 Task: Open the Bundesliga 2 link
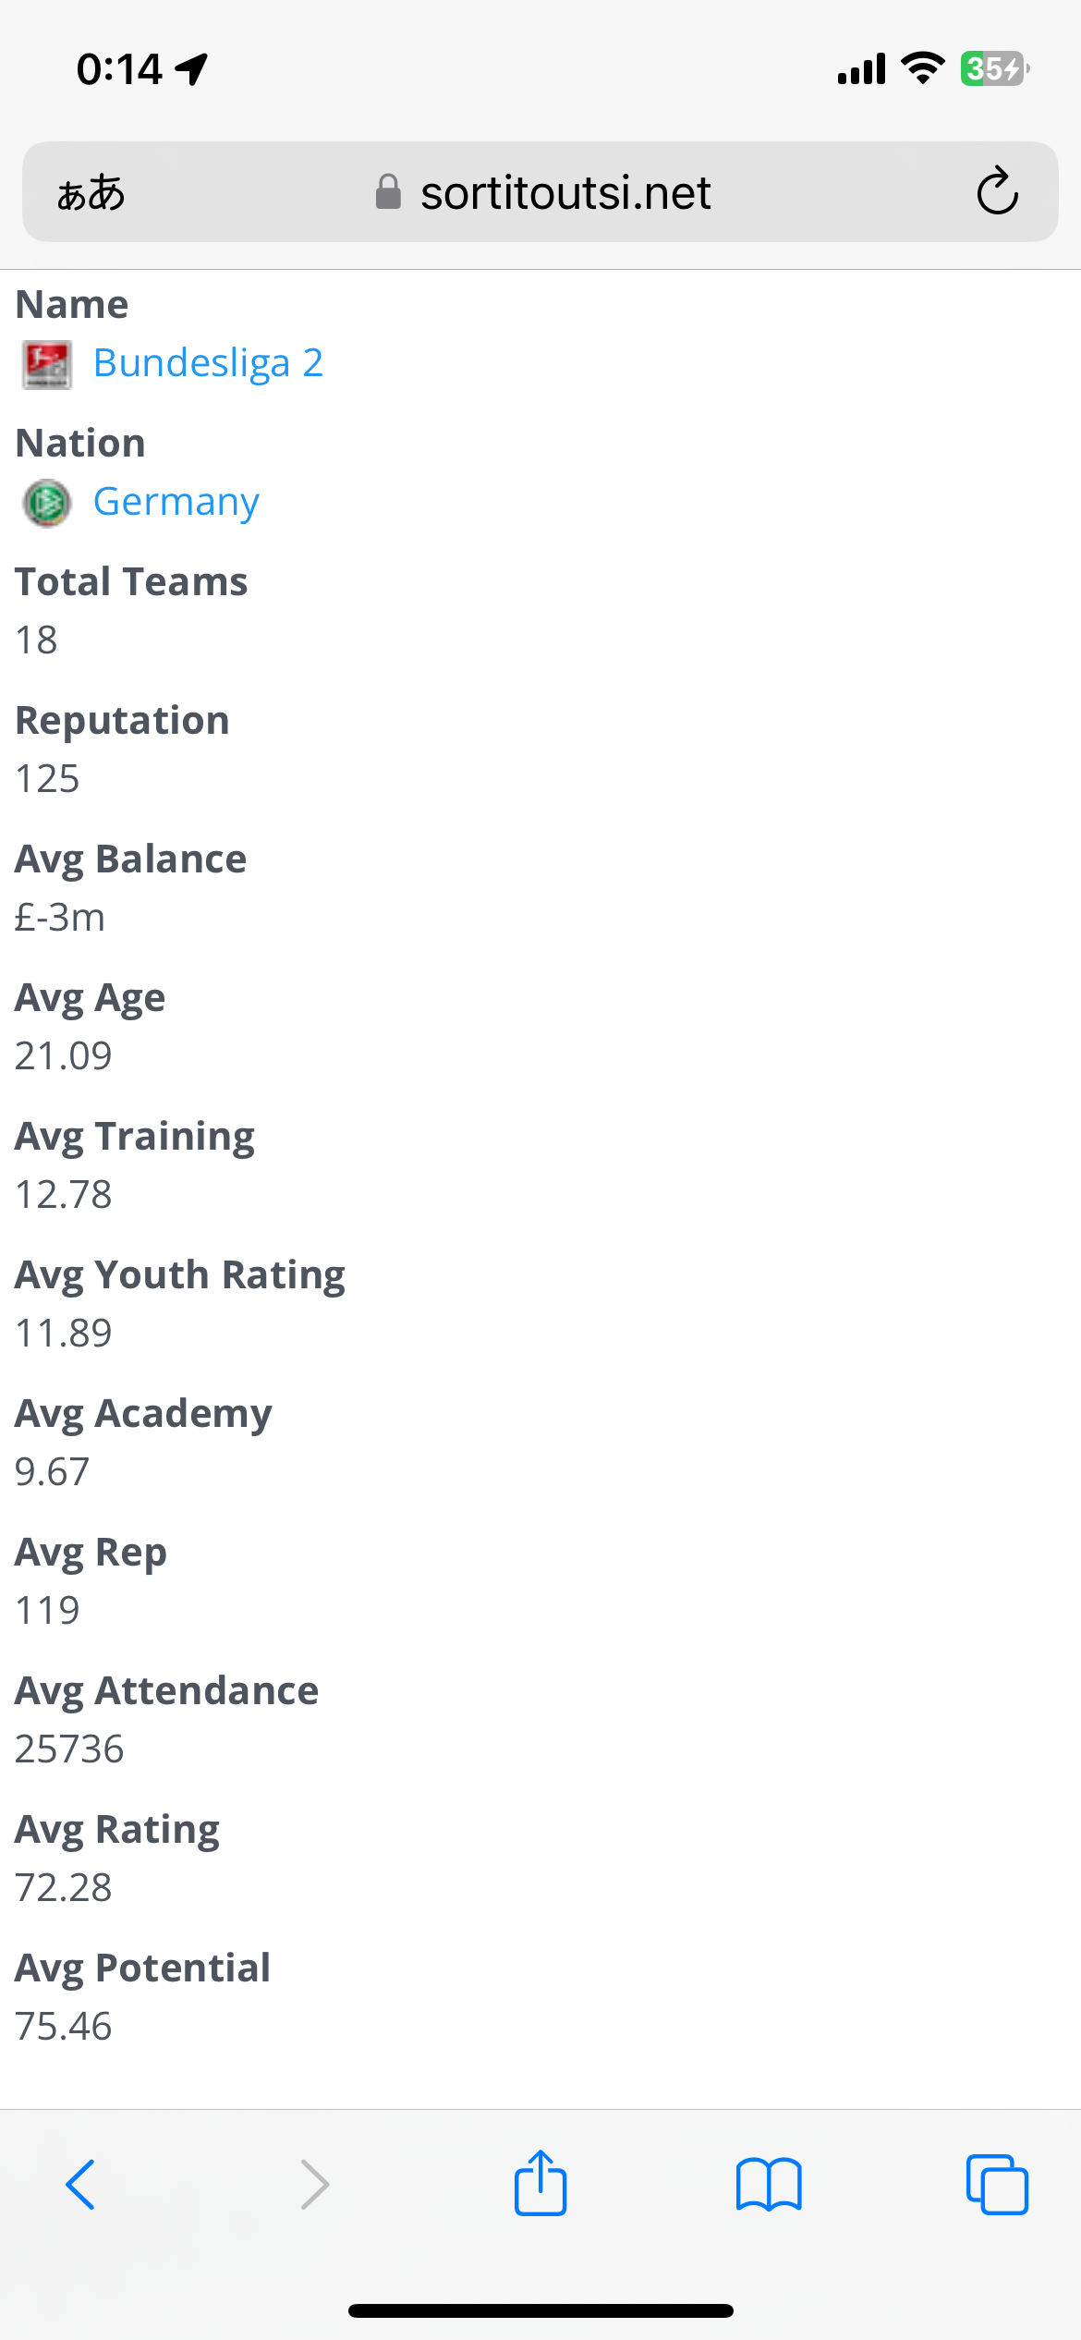(x=208, y=363)
